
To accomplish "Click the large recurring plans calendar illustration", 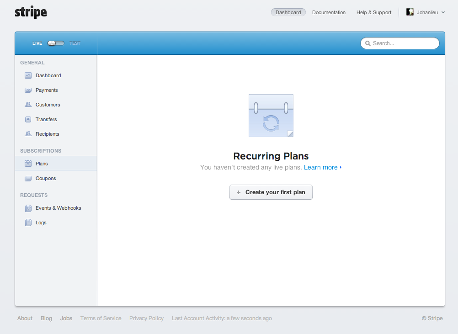I will pos(271,116).
